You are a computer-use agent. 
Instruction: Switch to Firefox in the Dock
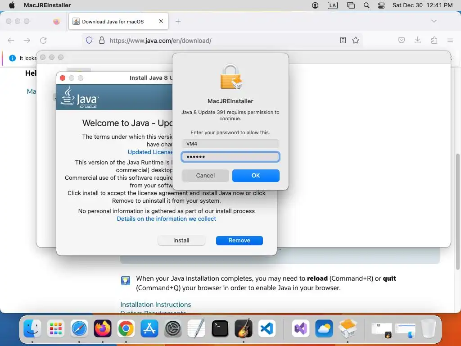102,328
